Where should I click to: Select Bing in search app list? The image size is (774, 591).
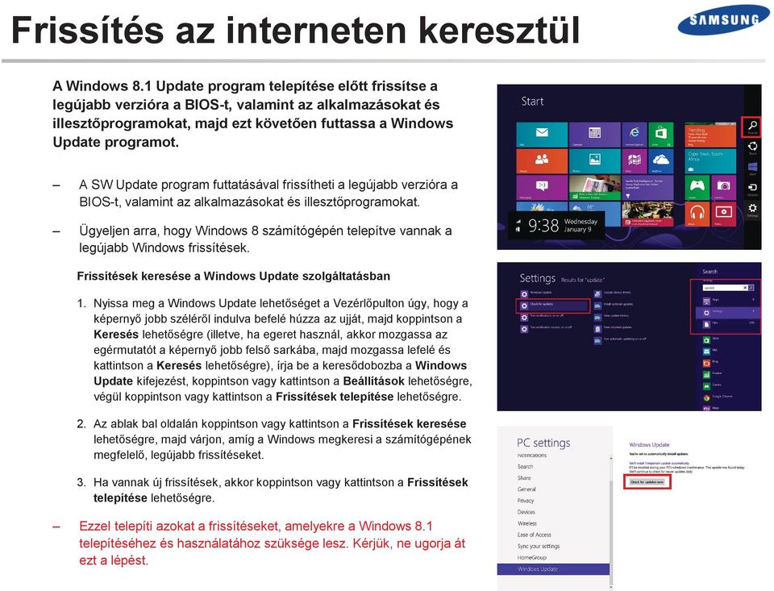click(x=711, y=363)
